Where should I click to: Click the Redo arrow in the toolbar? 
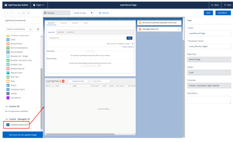coord(12,13)
